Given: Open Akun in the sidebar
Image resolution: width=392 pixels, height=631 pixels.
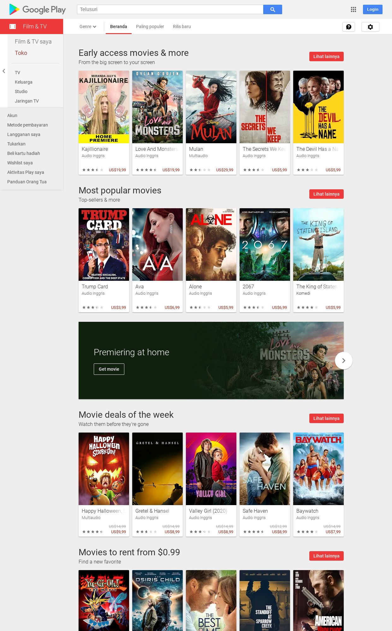Looking at the screenshot, I should tap(12, 115).
